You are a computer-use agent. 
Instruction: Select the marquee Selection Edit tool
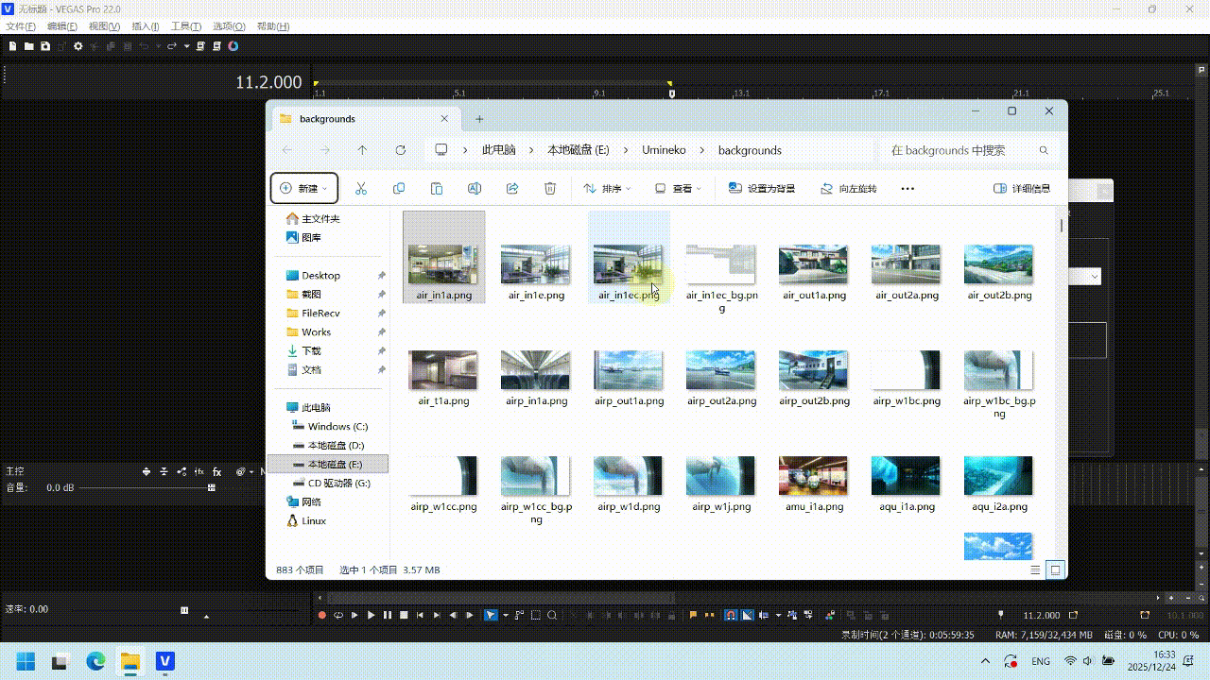536,613
